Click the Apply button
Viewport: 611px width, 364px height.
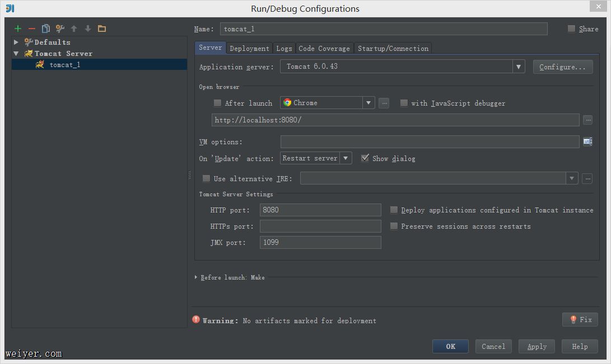537,347
